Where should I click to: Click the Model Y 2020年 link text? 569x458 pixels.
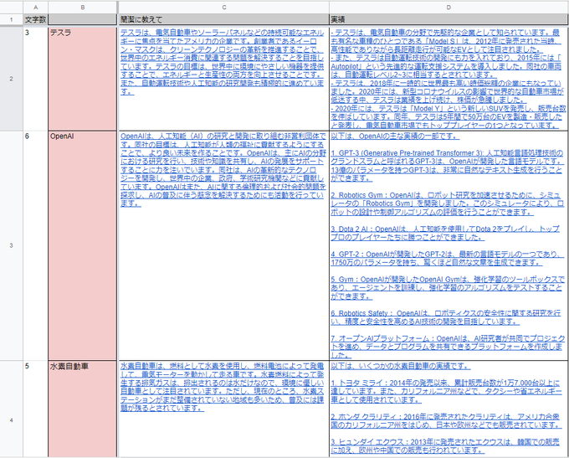pos(449,117)
